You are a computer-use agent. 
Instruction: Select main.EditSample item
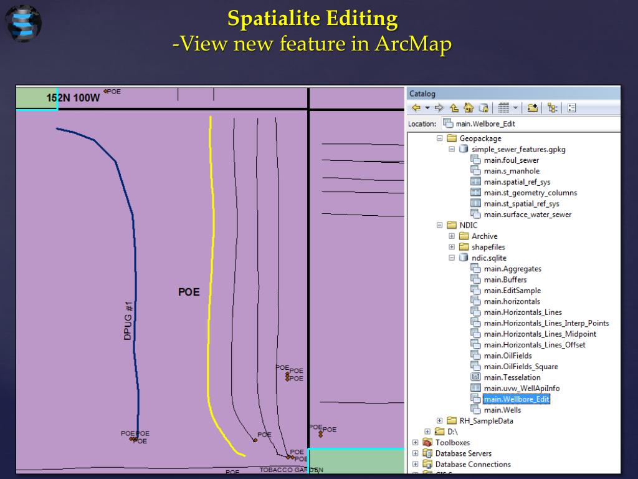pyautogui.click(x=512, y=291)
